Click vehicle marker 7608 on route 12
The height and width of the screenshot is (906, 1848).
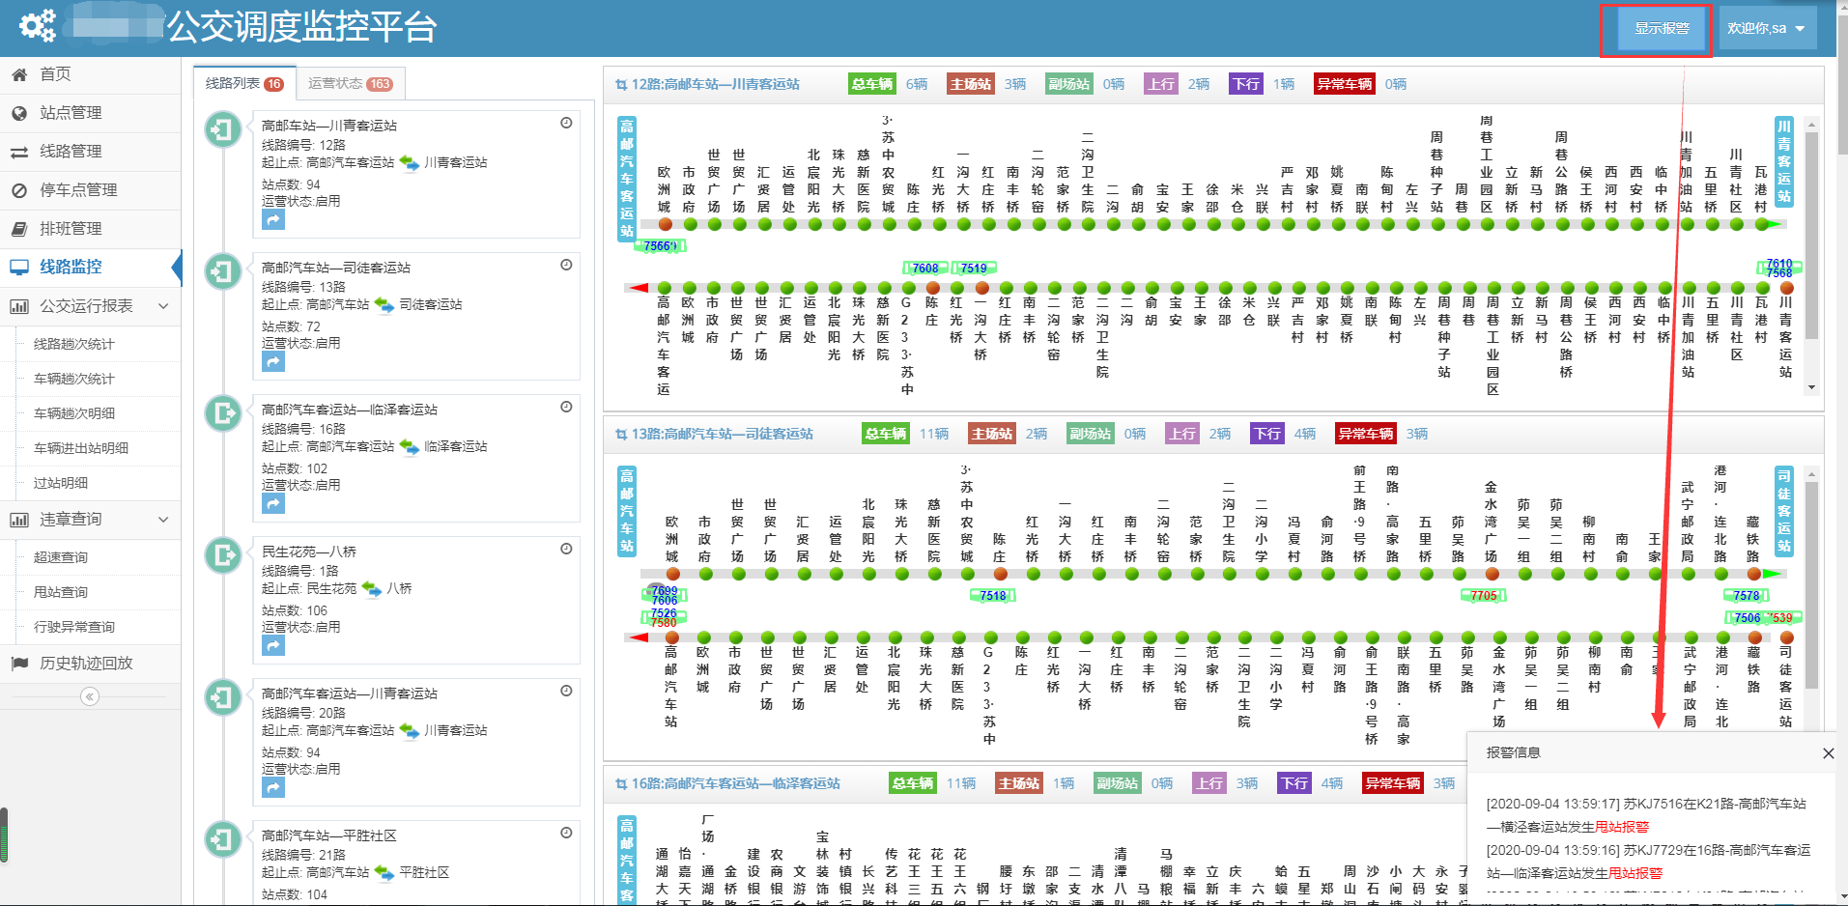coord(924,269)
